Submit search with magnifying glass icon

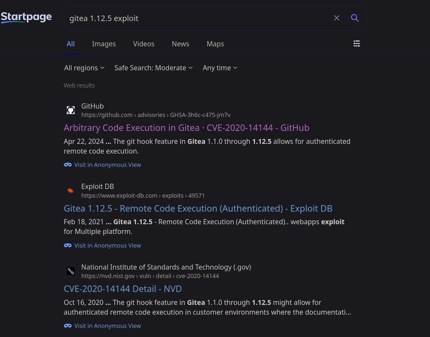pos(355,18)
